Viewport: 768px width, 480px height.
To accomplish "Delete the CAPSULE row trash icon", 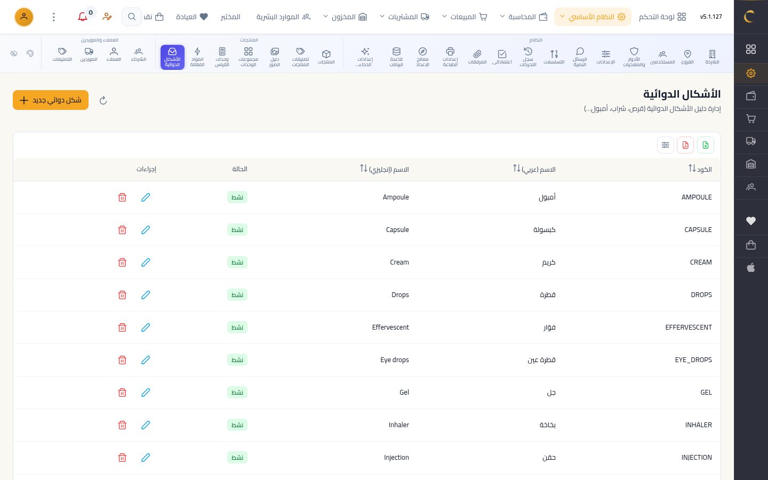I will [x=122, y=230].
